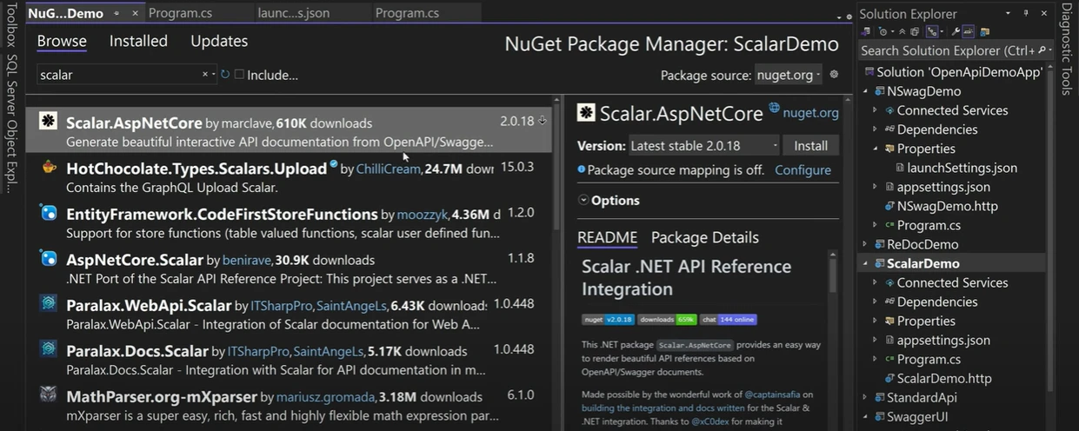This screenshot has width=1079, height=431.
Task: Click the MathParser.org-mXparser package icon
Action: (49, 395)
